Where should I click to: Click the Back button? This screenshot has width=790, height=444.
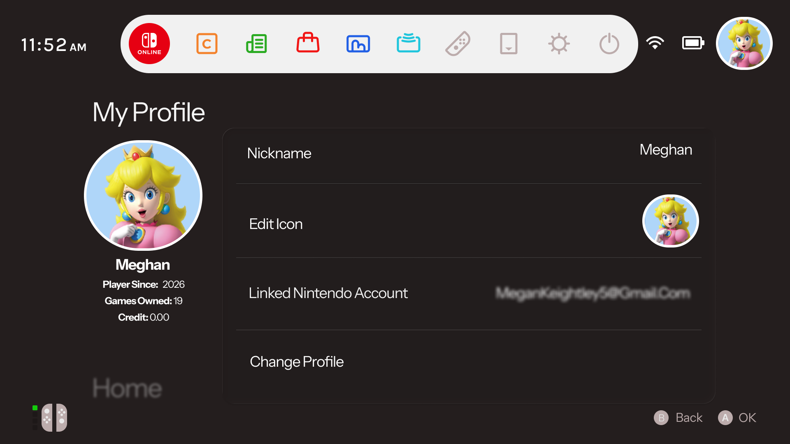[678, 418]
